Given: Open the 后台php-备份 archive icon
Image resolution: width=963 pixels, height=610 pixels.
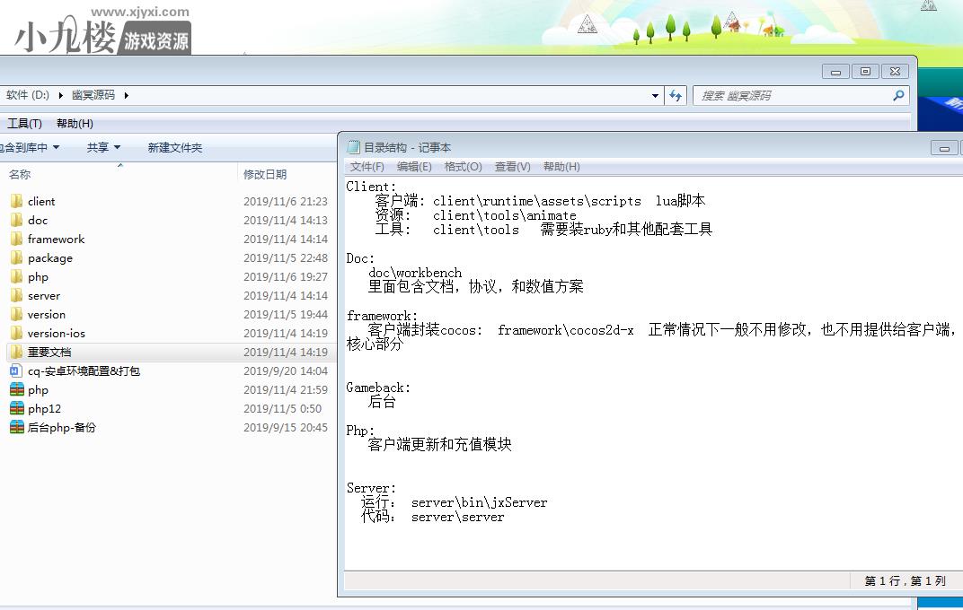Looking at the screenshot, I should [x=16, y=427].
